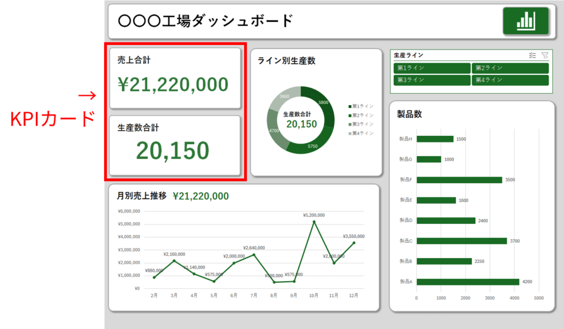
Task: Click the 11月 x-axis label
Action: [x=333, y=295]
